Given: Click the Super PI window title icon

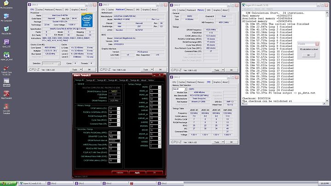Looking at the screenshot, I should [x=243, y=5].
